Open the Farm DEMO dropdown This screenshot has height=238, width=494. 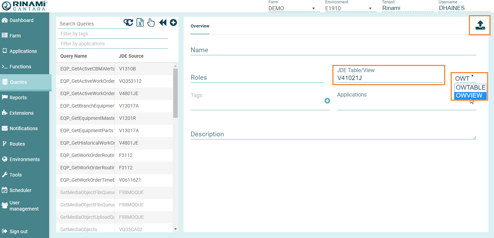(294, 8)
